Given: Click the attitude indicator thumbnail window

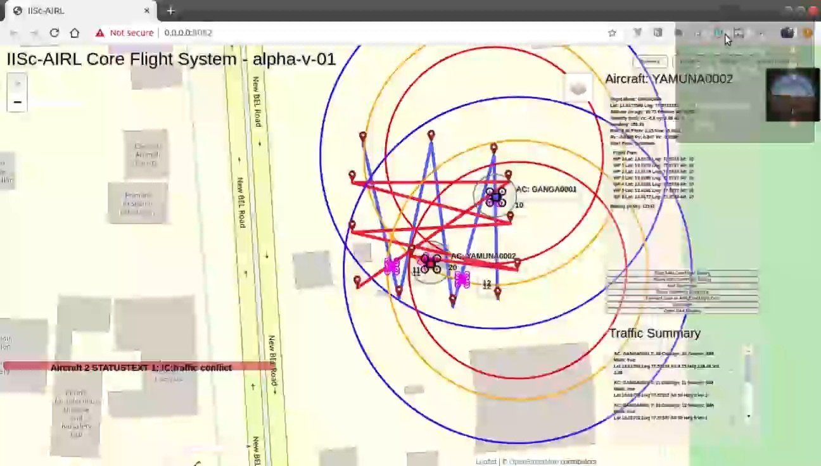Looking at the screenshot, I should (x=792, y=95).
